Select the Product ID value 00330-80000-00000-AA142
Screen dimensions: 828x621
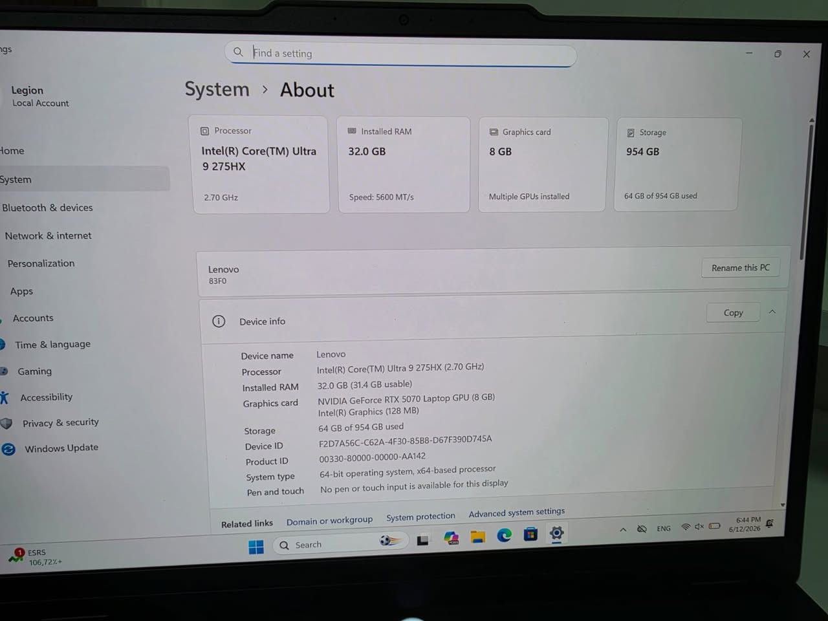[372, 457]
